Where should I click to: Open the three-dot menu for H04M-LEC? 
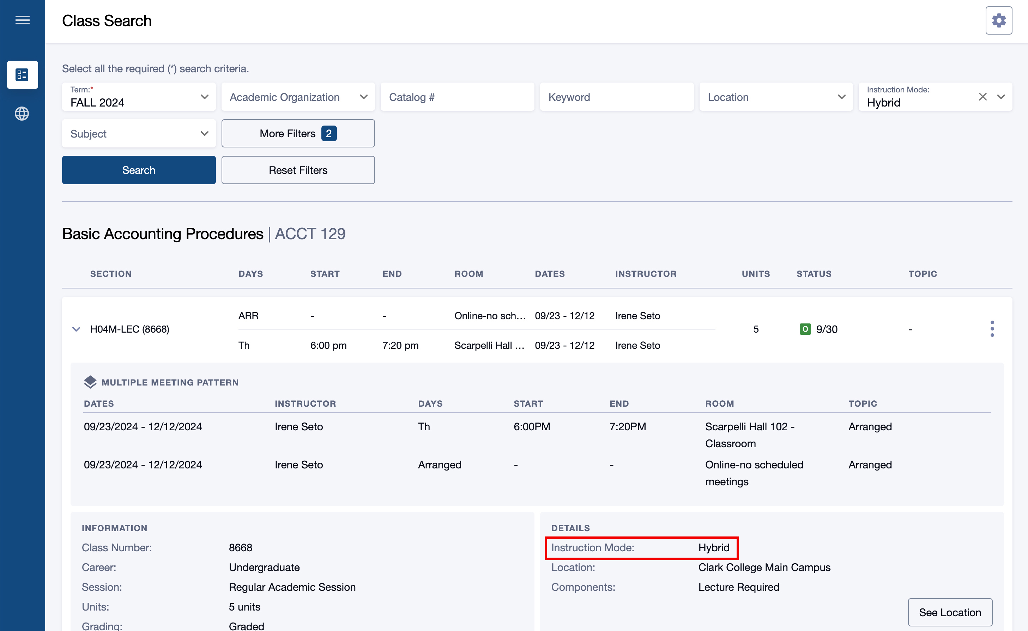992,329
